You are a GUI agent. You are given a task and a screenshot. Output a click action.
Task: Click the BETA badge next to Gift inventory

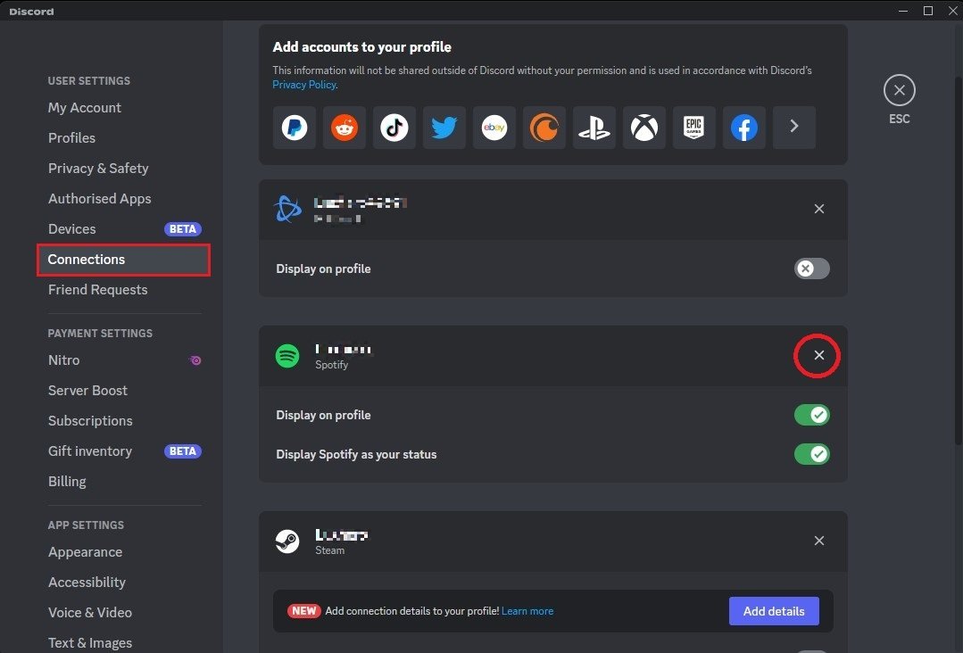[183, 451]
